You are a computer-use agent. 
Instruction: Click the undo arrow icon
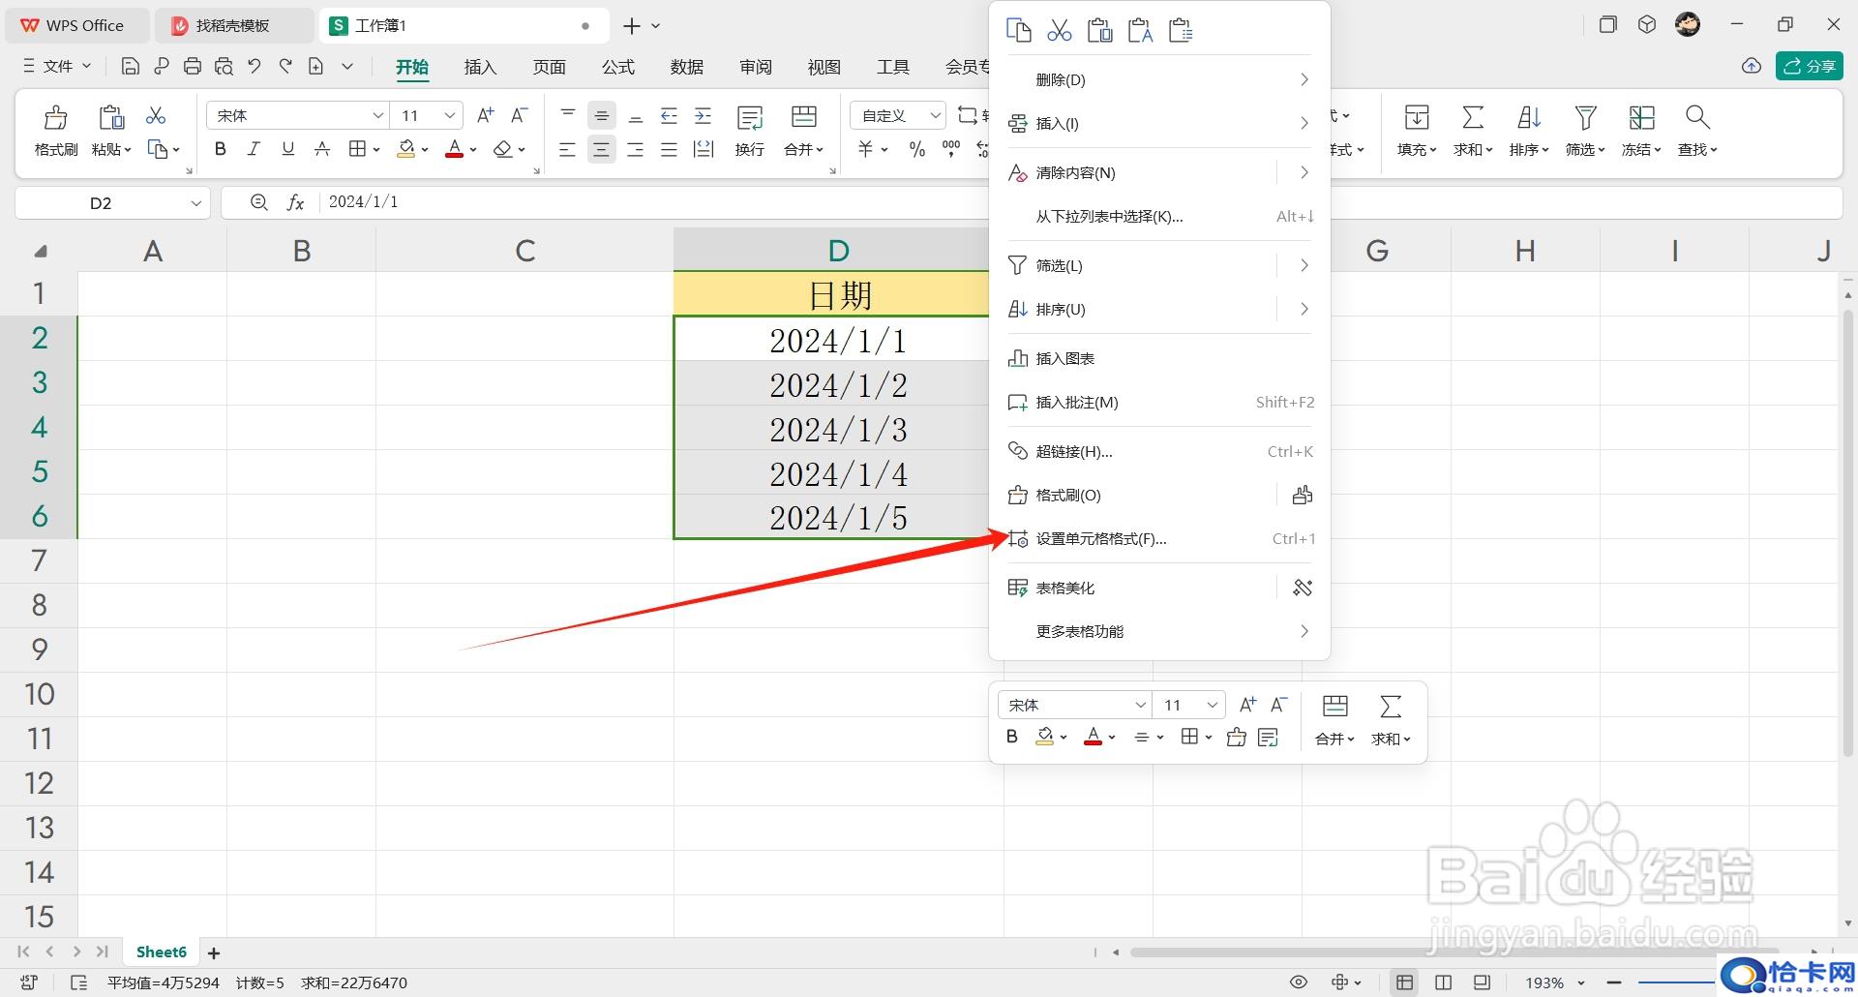coord(255,66)
